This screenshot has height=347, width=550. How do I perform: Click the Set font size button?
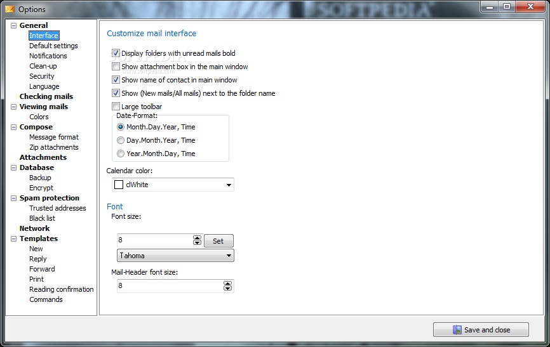(x=218, y=241)
